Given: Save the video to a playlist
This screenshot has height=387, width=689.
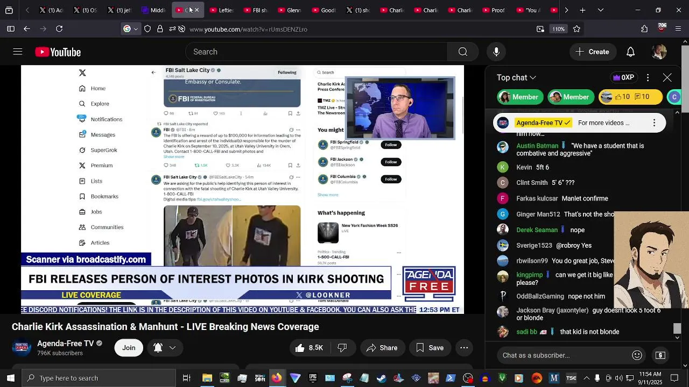Looking at the screenshot, I should point(430,348).
